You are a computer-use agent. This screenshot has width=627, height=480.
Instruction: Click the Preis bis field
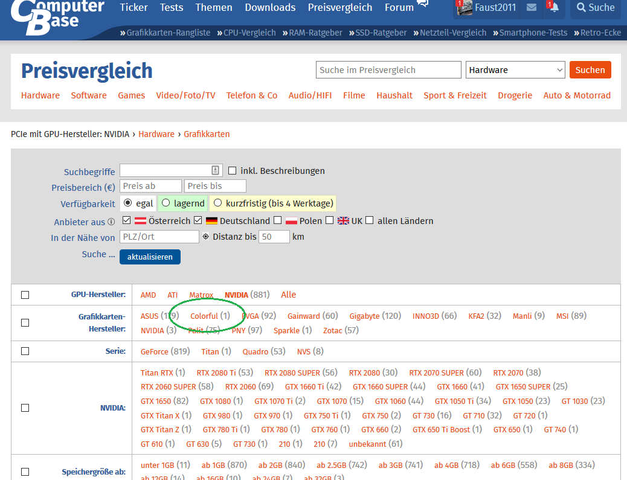click(x=215, y=186)
